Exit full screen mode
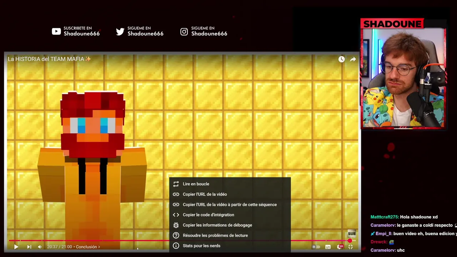 351,247
